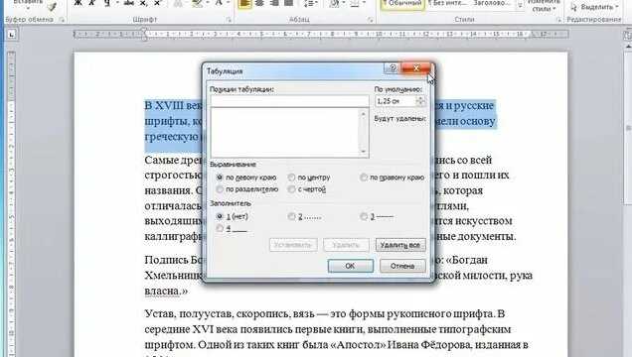
Task: Apply subscript formatting
Action: [x=143, y=3]
